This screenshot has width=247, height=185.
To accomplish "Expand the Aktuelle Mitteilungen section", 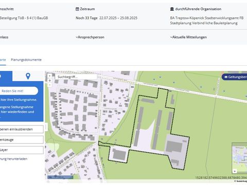I will click(x=188, y=37).
